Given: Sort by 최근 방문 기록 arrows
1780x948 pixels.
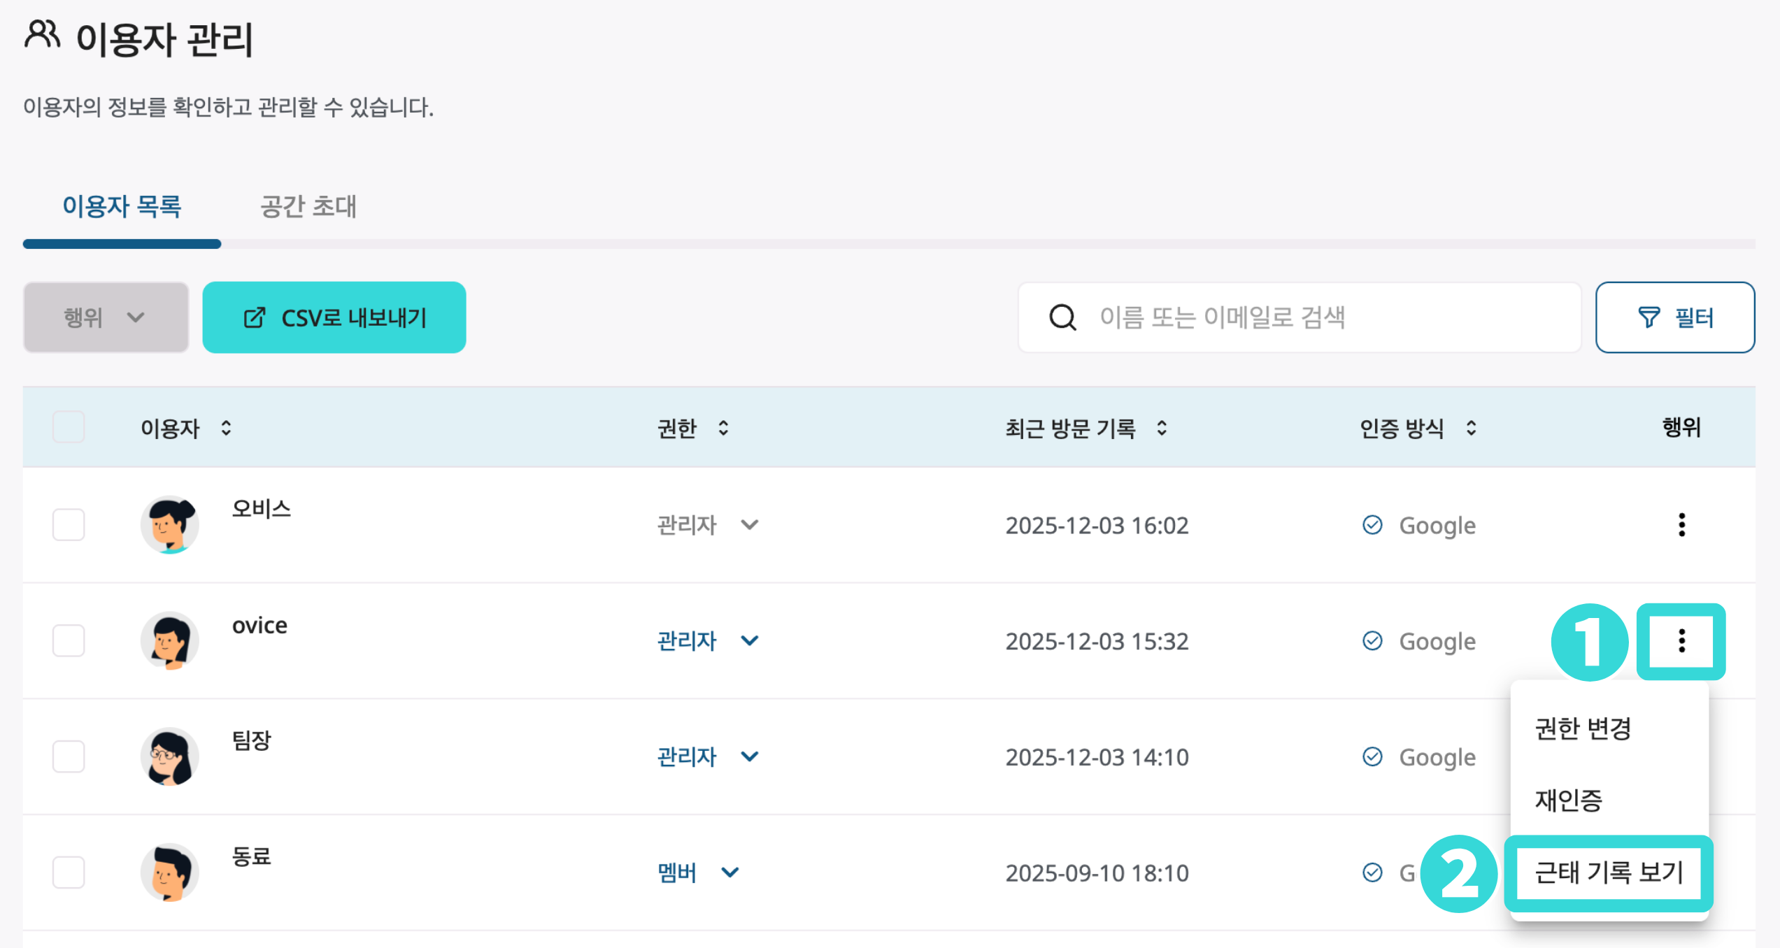Looking at the screenshot, I should tap(1162, 428).
